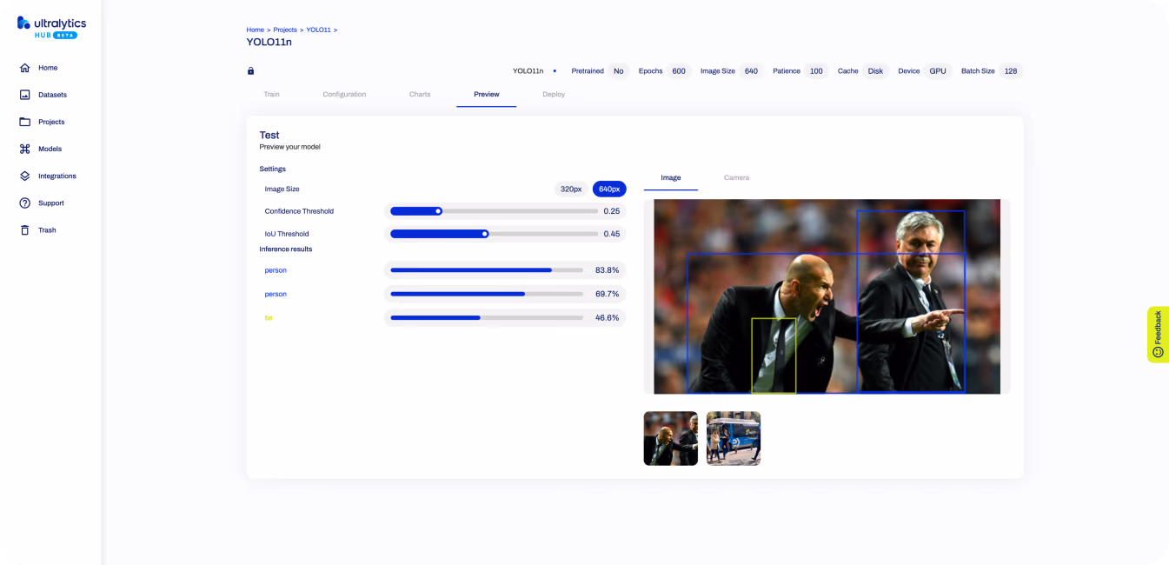Click the lock icon beside model settings
Screen dimensions: 1169x565
click(x=251, y=71)
